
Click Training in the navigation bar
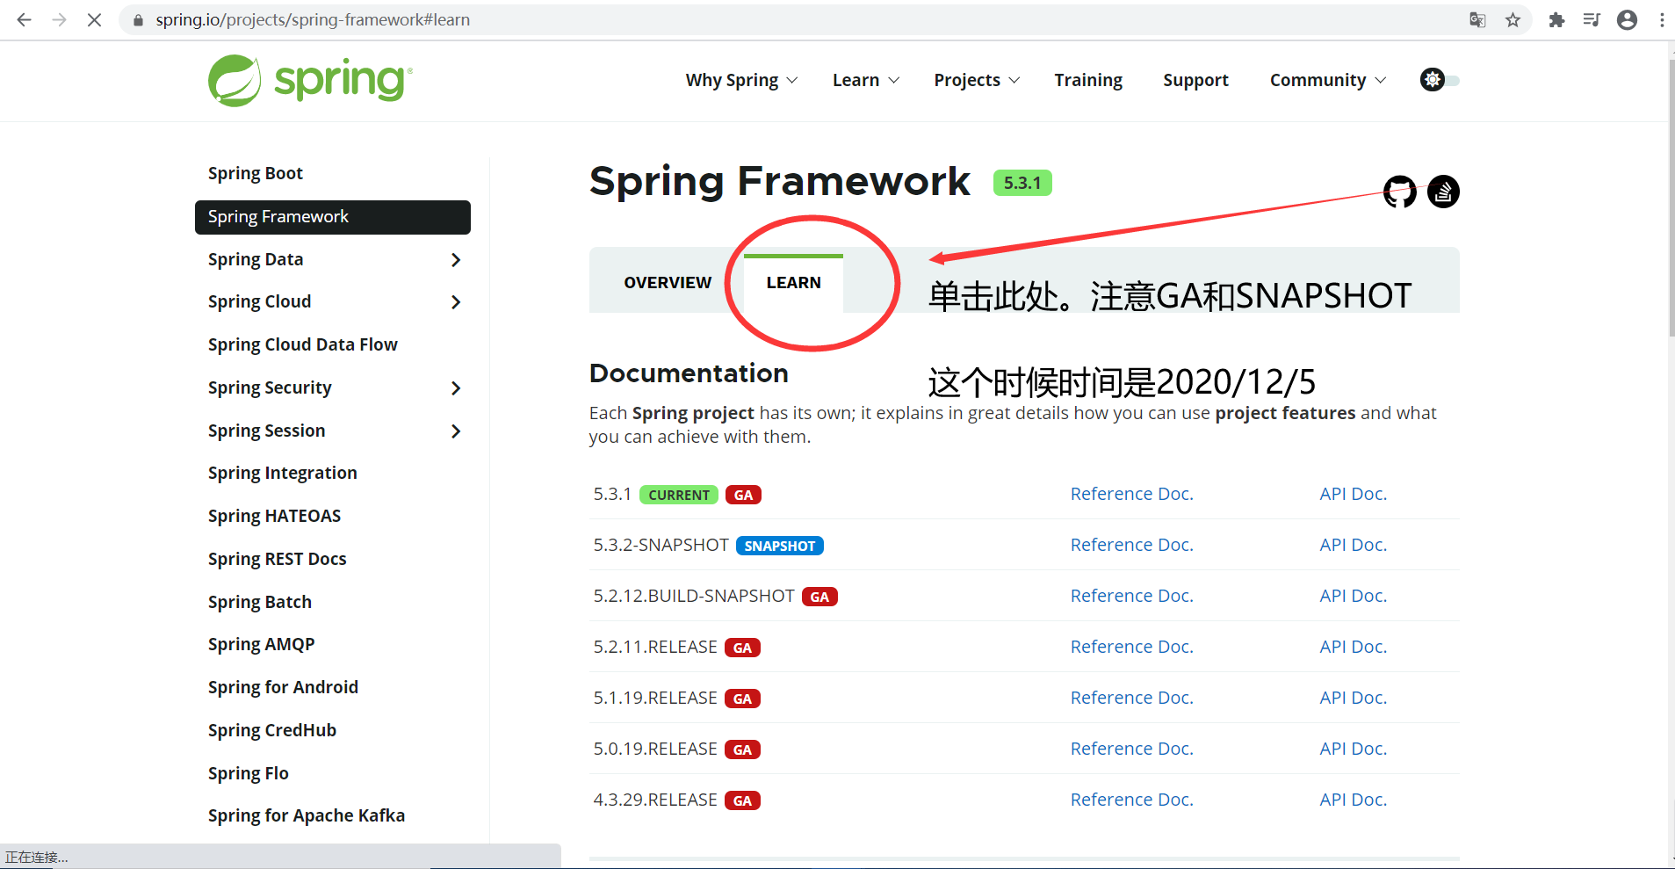(x=1088, y=80)
